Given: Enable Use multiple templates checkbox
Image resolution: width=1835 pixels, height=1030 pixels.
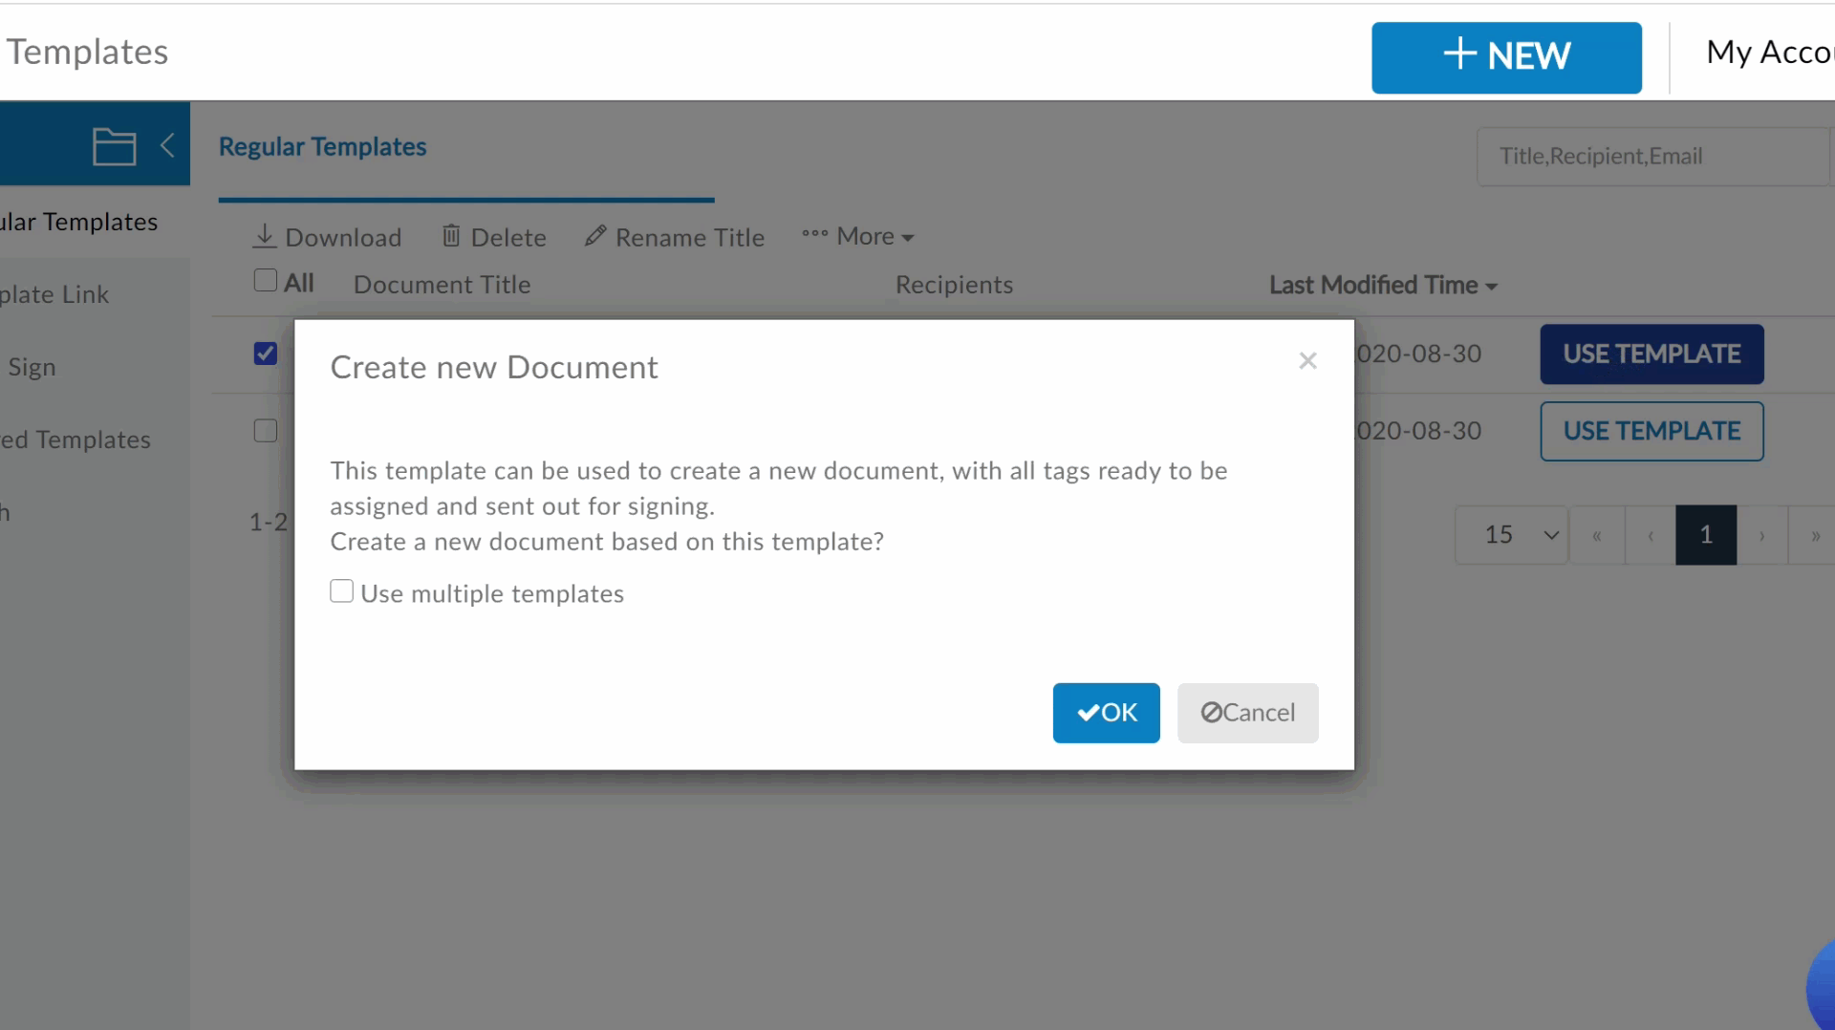Looking at the screenshot, I should 342,591.
